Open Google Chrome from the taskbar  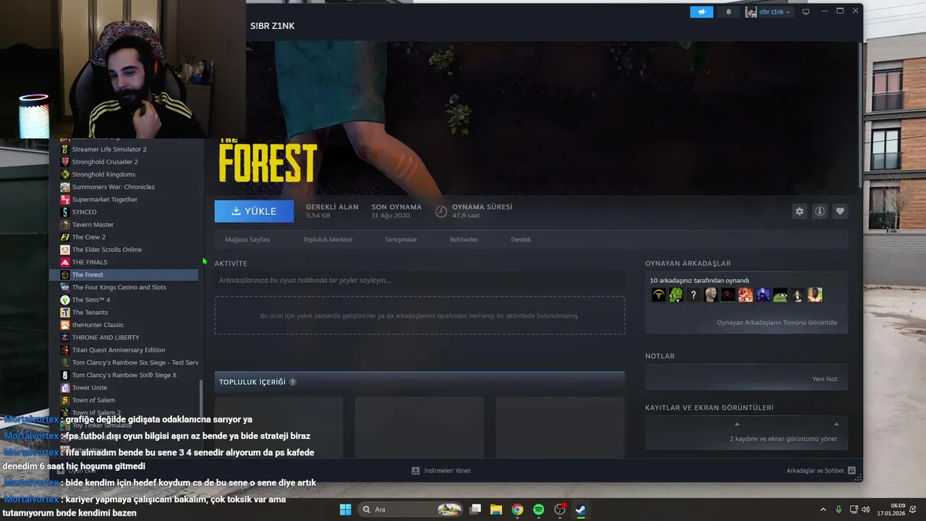517,509
